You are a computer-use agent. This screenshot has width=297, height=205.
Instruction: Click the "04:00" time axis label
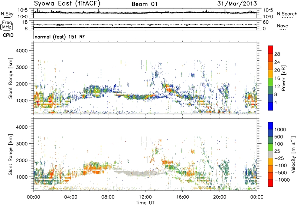(71, 197)
